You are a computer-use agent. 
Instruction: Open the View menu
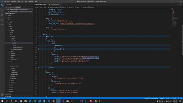(19, 1)
